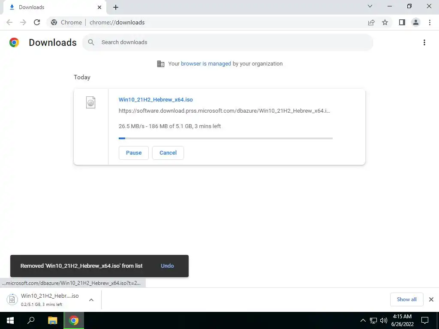Open the Windows Start menu
The height and width of the screenshot is (329, 439).
click(x=10, y=320)
